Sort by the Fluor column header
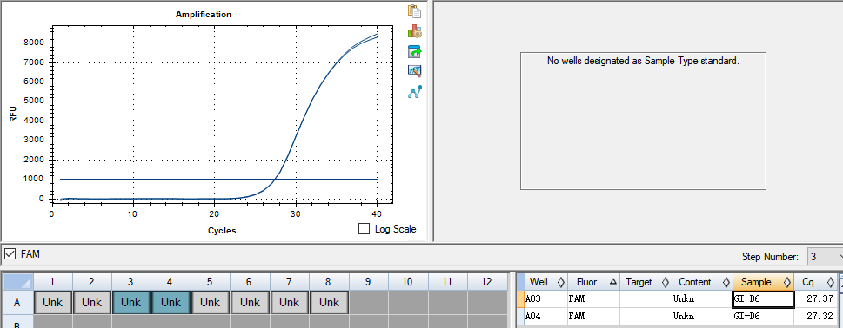 pyautogui.click(x=593, y=282)
